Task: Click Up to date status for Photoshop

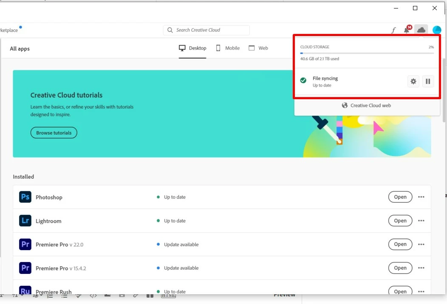Action: [175, 197]
